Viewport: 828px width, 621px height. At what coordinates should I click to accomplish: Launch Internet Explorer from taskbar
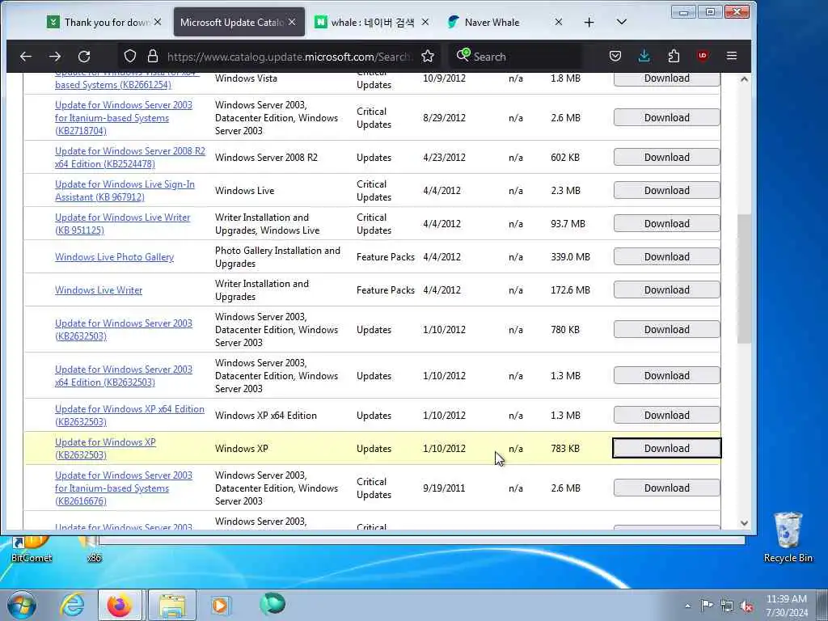(72, 605)
